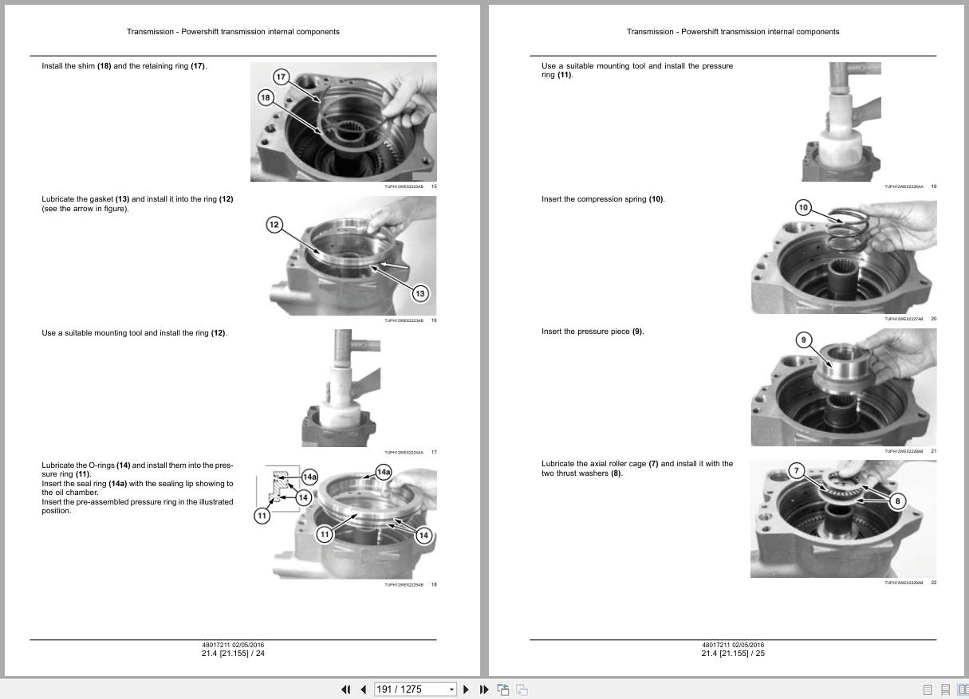Click figure caption 'TUPH12WEX2222AB 15'
Image resolution: width=969 pixels, height=699 pixels.
click(411, 187)
